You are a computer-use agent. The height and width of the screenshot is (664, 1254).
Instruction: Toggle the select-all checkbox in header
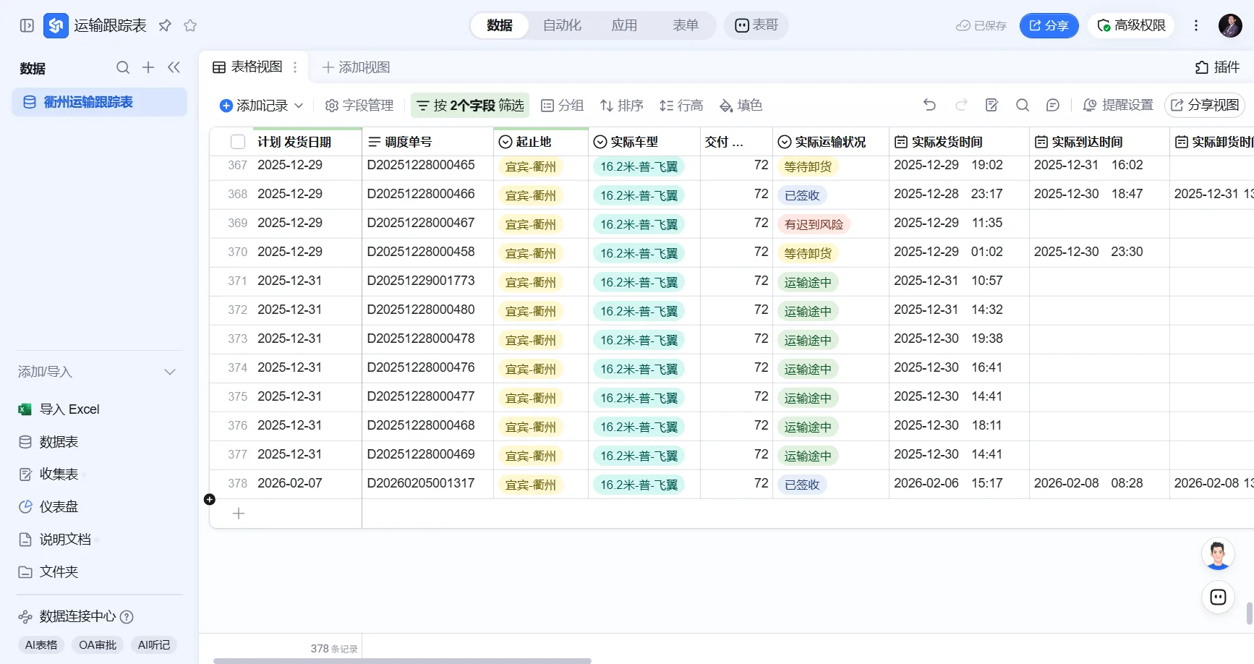tap(238, 142)
